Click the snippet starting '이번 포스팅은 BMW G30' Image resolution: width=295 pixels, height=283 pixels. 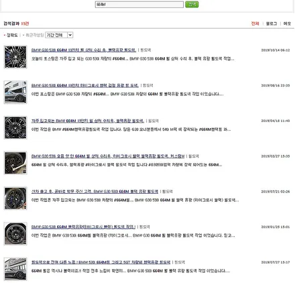[127, 94]
